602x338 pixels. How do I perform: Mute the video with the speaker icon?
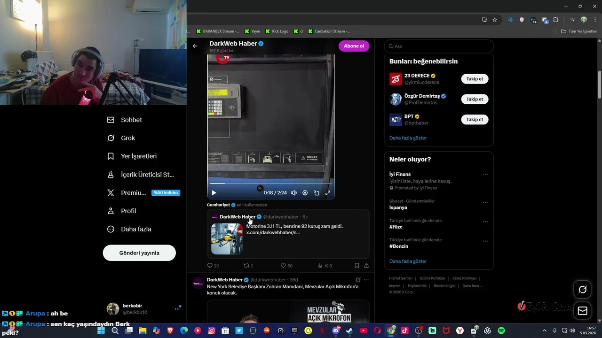293,193
